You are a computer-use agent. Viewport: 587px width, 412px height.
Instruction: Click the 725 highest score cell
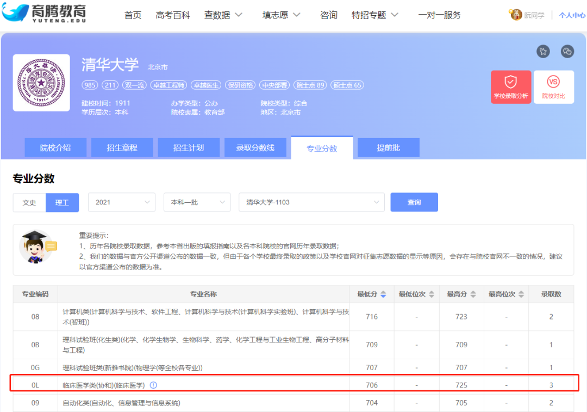[x=461, y=385]
